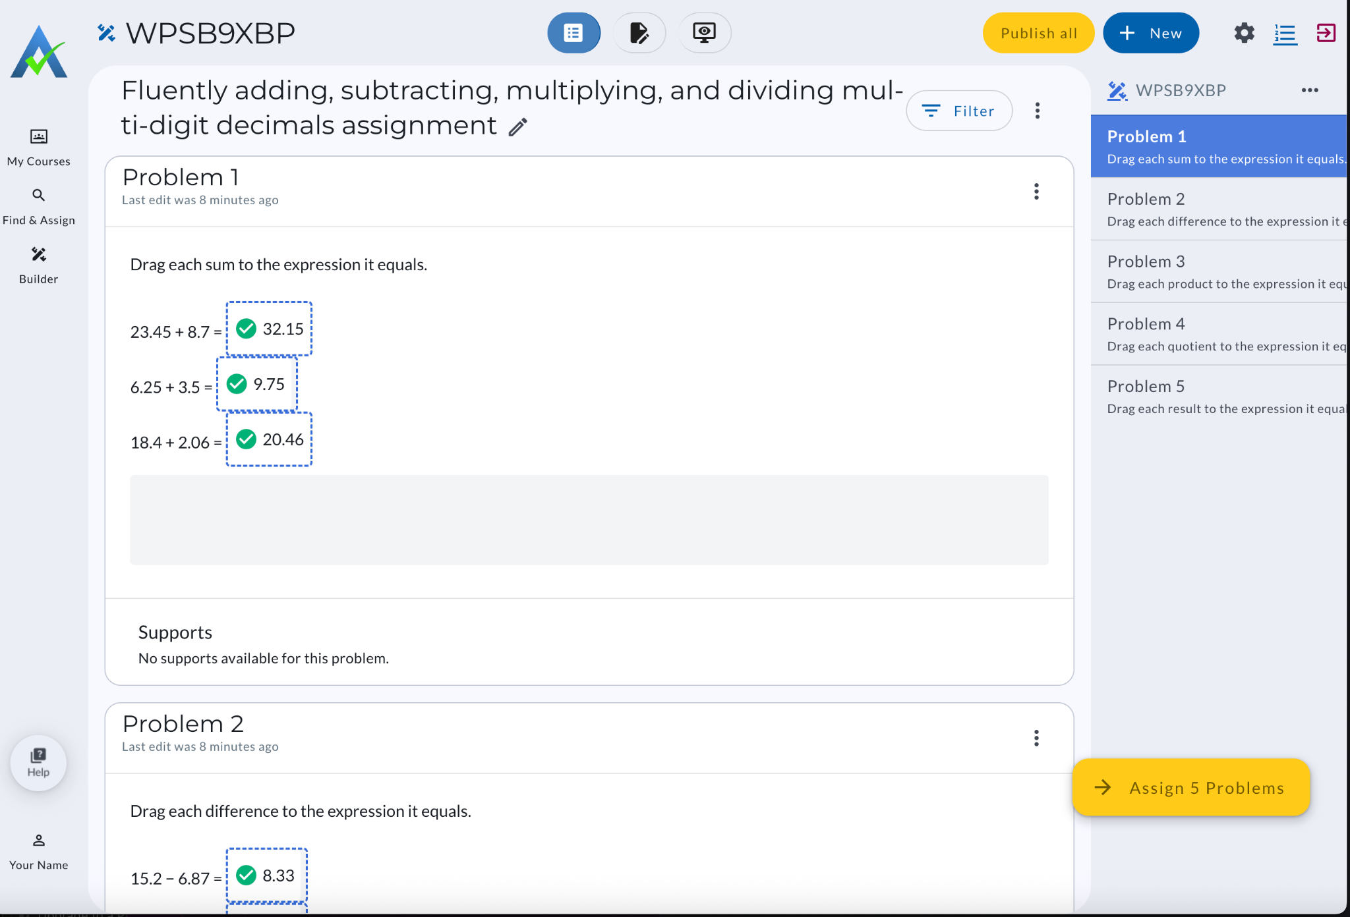Open Problem 2 card three-dot menu

click(1036, 738)
